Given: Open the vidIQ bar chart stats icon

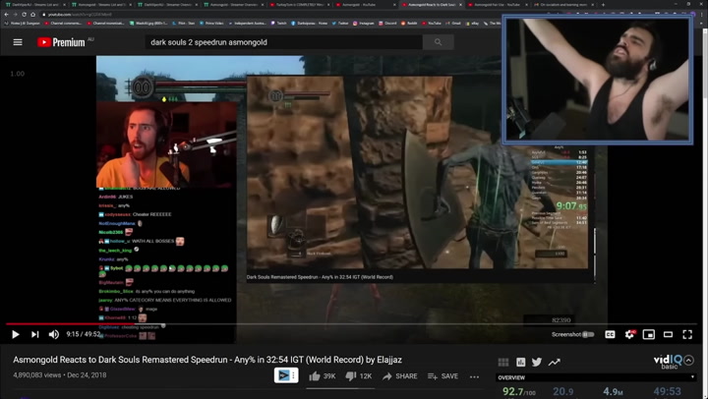Looking at the screenshot, I should [x=520, y=362].
